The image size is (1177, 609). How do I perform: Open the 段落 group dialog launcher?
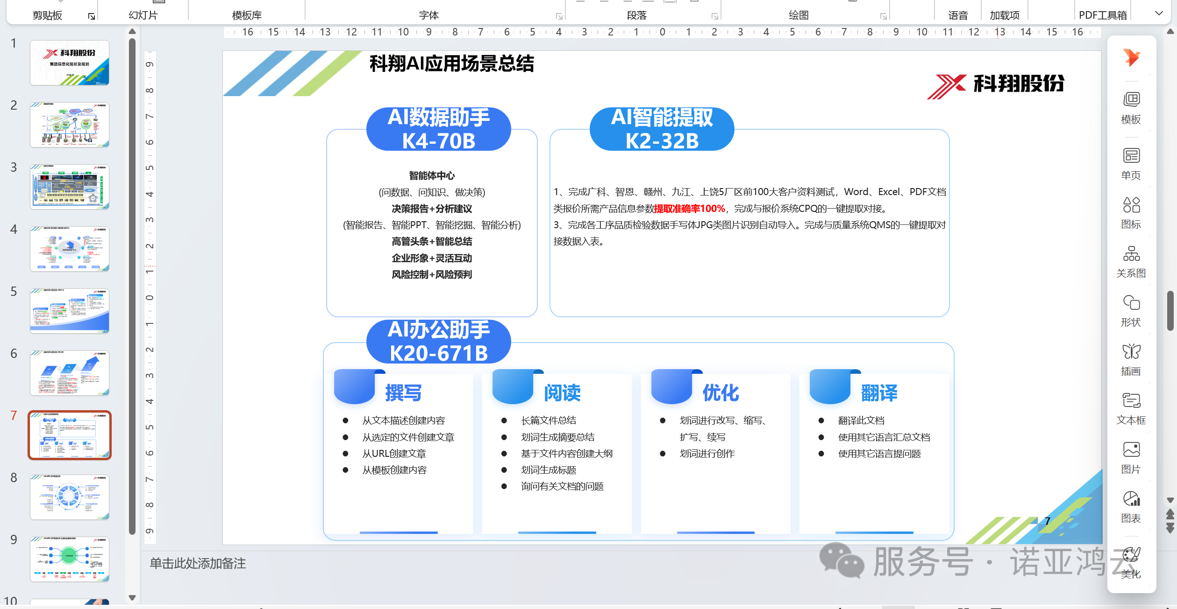tap(715, 16)
